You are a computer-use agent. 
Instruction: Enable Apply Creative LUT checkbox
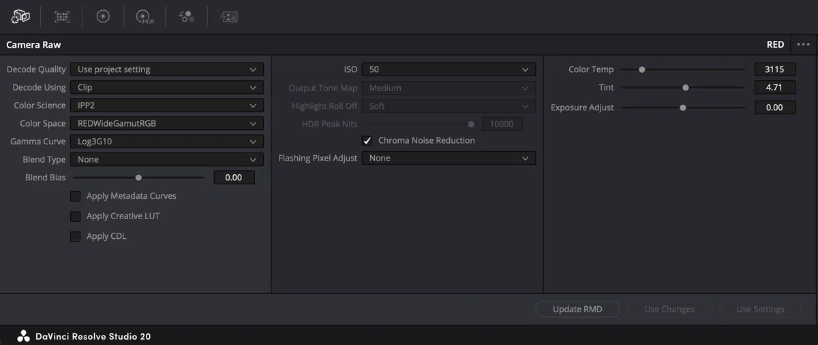[x=75, y=216]
